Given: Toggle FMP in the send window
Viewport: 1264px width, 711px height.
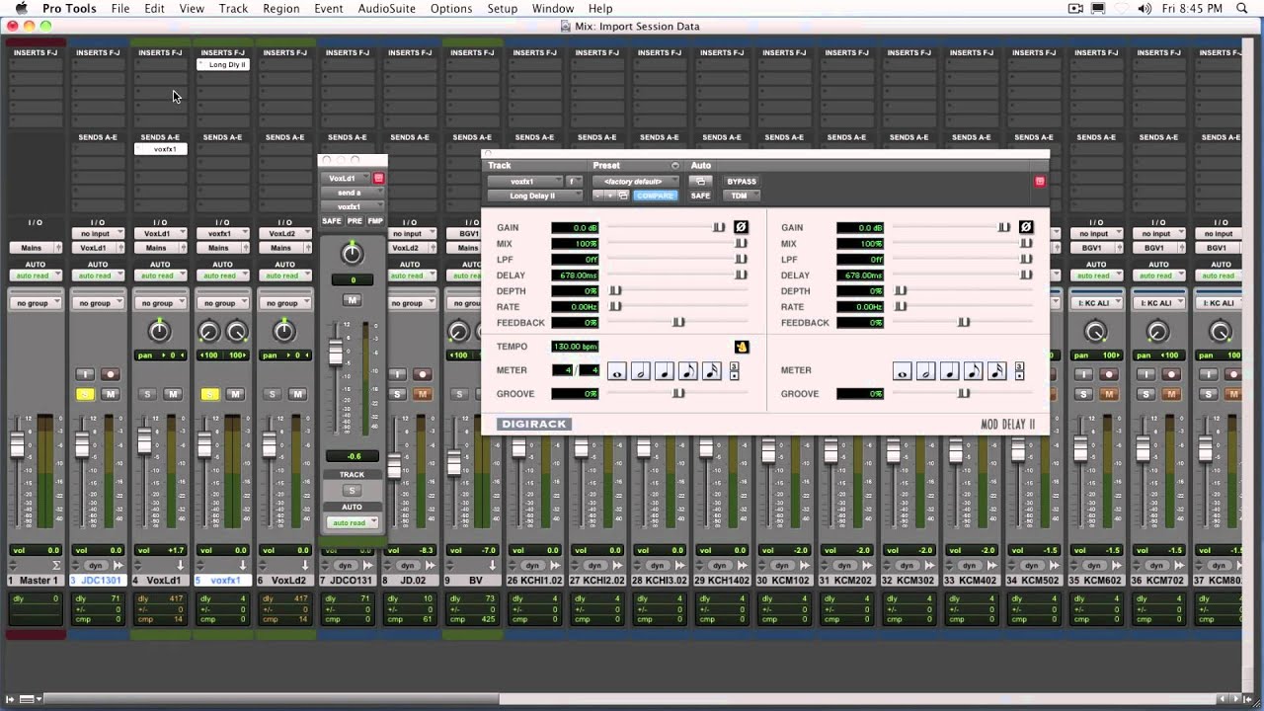Looking at the screenshot, I should [x=375, y=221].
